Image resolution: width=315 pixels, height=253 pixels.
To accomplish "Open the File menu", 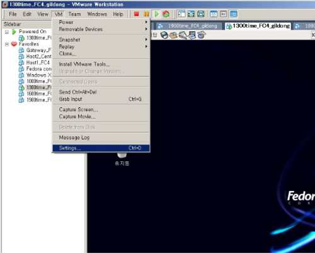I will pyautogui.click(x=13, y=14).
